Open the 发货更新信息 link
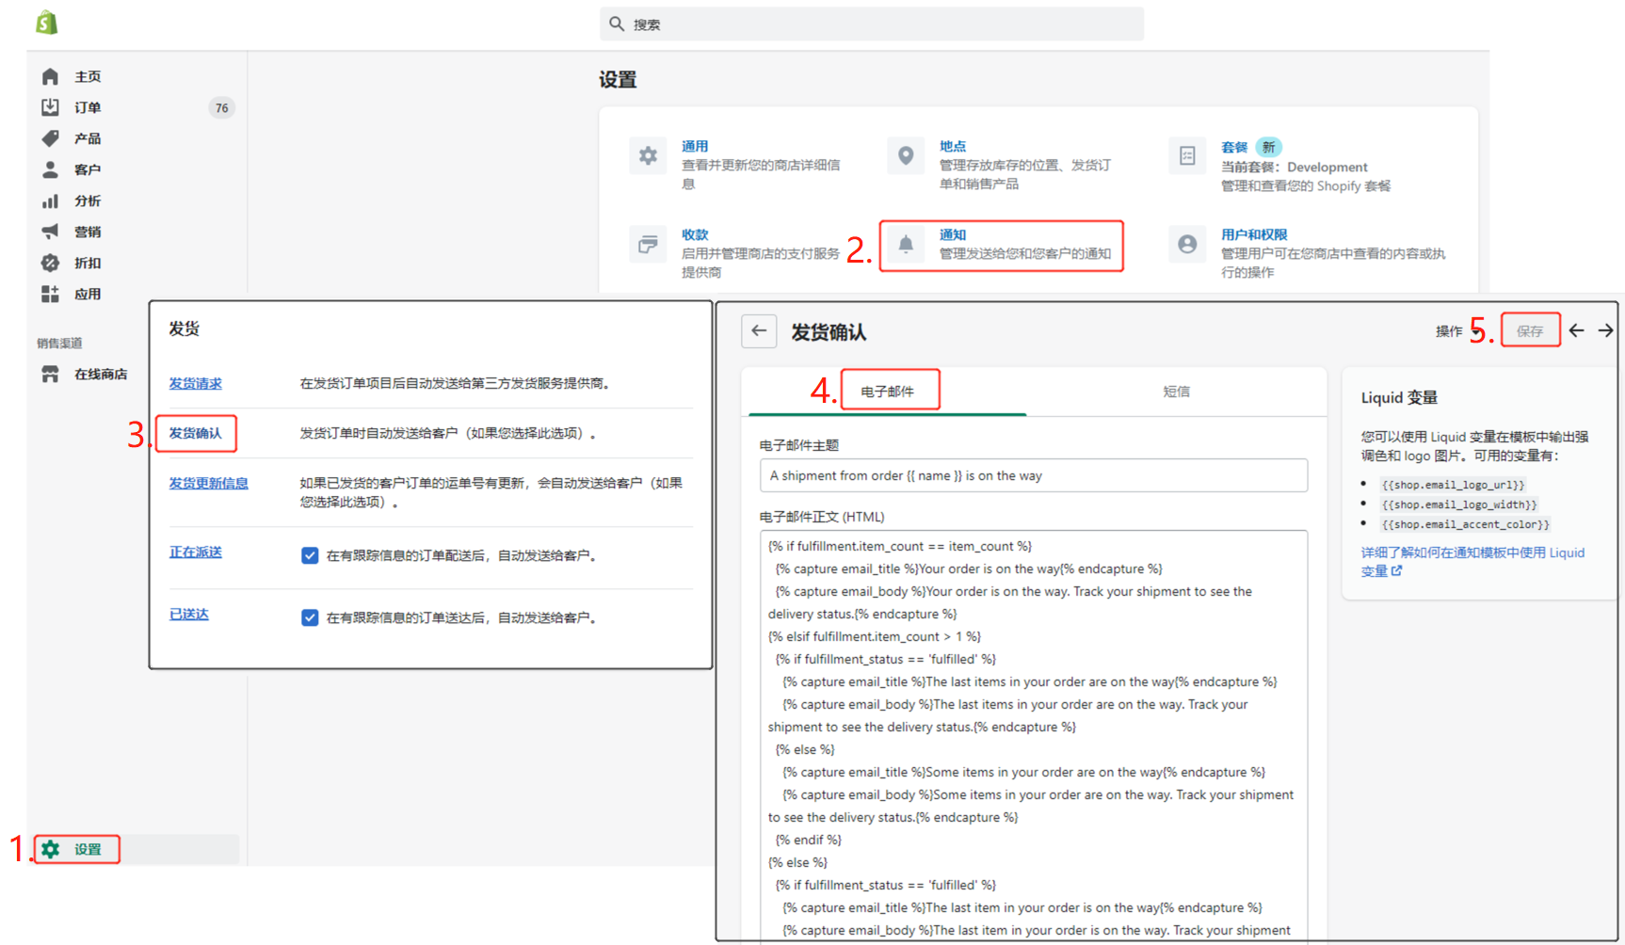This screenshot has height=945, width=1625. 209,483
